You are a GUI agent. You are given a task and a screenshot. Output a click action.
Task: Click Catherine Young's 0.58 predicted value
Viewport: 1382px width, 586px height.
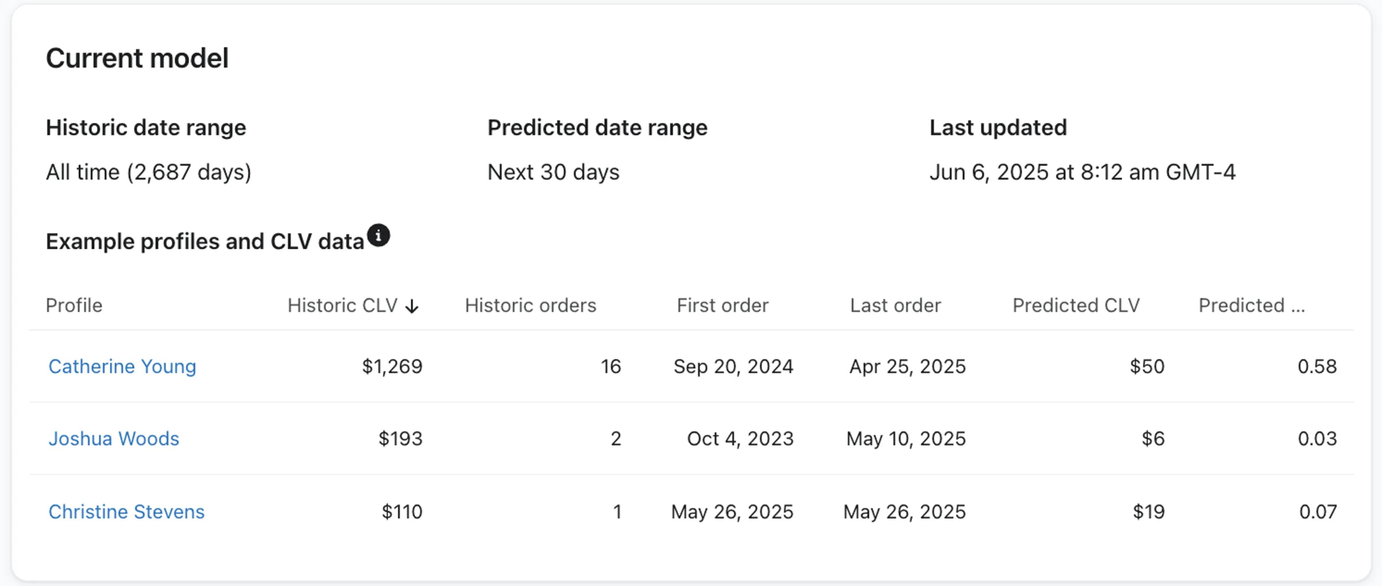[1317, 367]
